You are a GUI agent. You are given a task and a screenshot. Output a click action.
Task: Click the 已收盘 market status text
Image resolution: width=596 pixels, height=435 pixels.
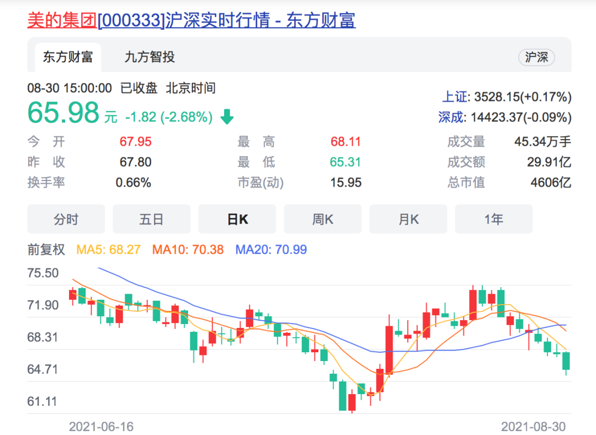pos(139,88)
